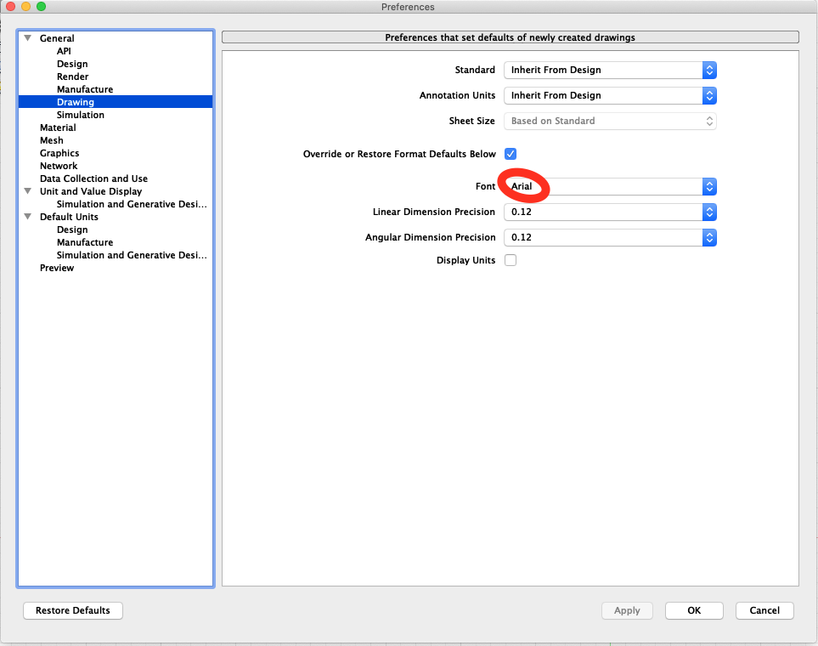
Task: Select the Material preferences category
Action: click(x=57, y=127)
